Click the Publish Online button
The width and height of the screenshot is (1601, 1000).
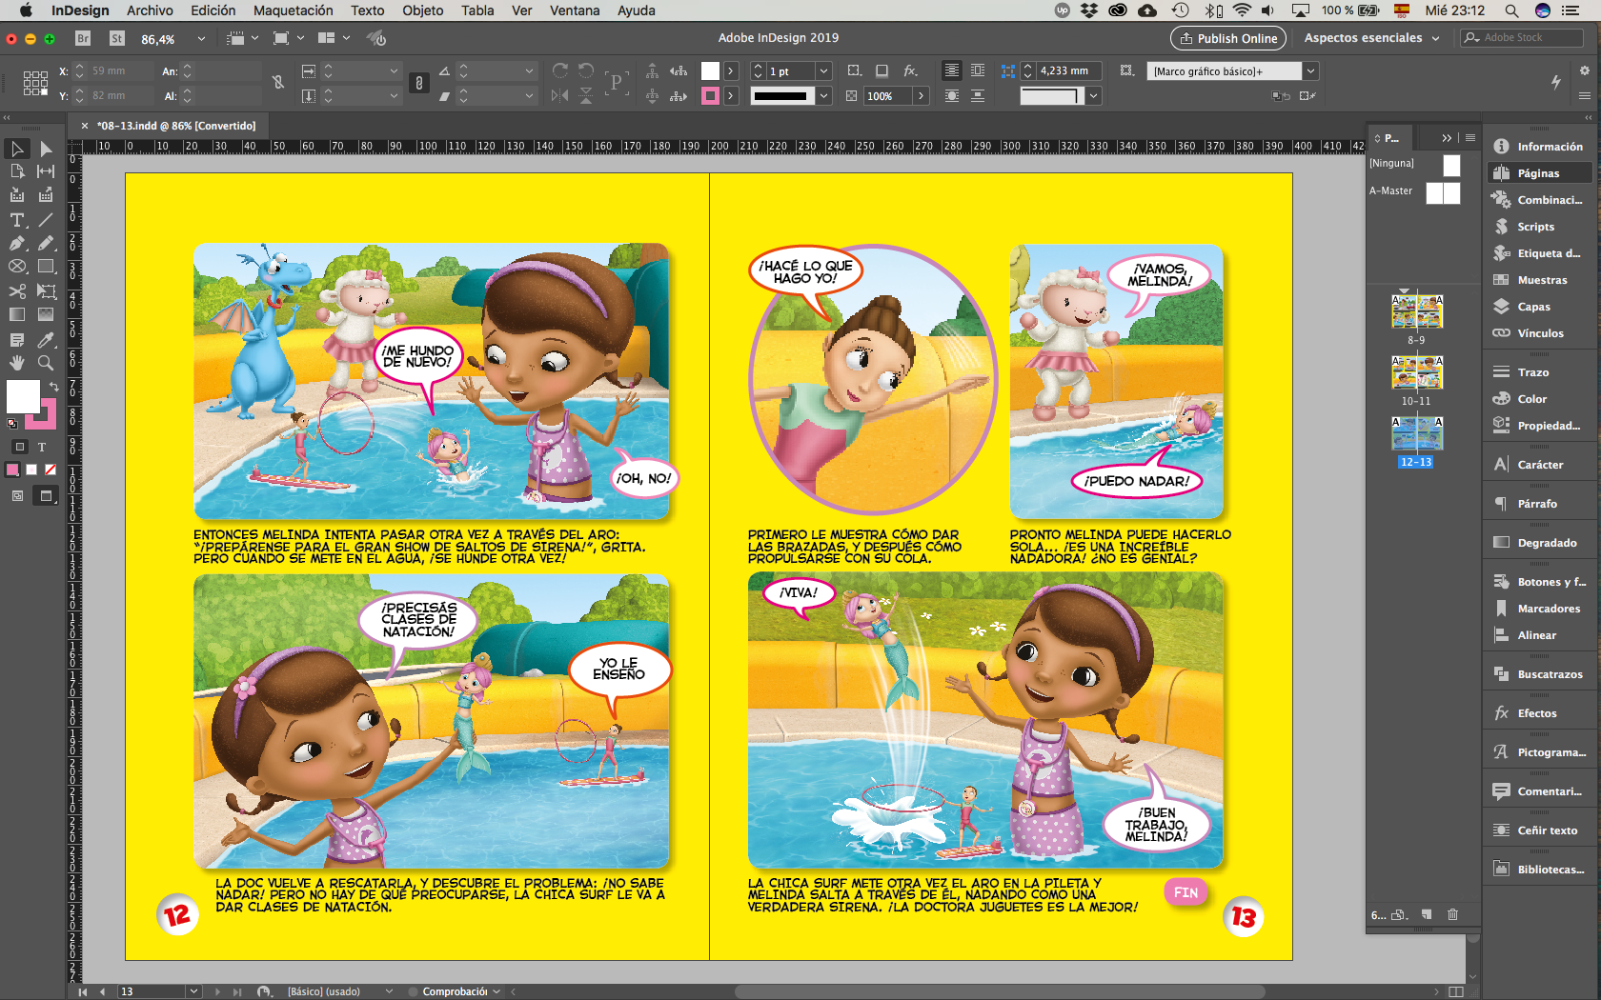[x=1227, y=38]
